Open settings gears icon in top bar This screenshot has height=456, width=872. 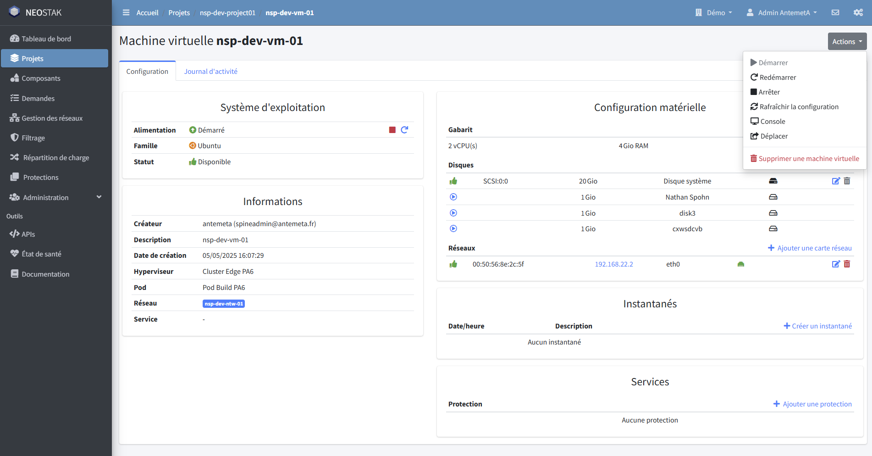coord(858,12)
